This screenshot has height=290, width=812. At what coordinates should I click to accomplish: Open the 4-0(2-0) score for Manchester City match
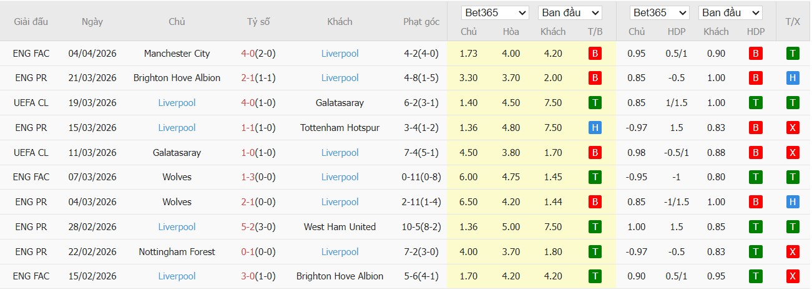point(258,54)
